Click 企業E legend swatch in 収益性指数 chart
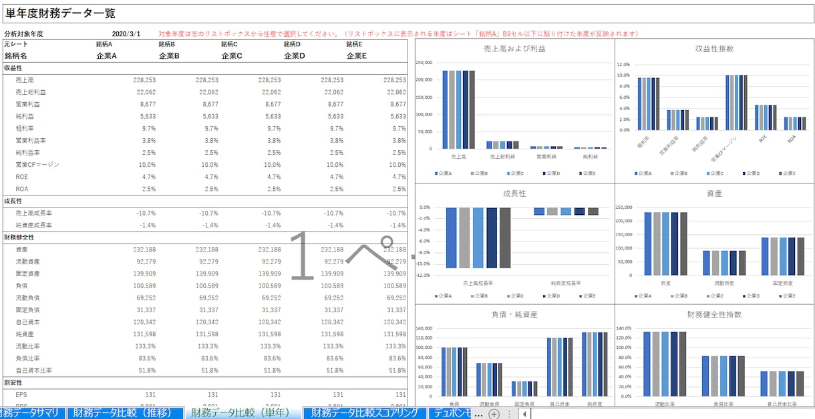This screenshot has height=419, width=815. tap(780, 173)
